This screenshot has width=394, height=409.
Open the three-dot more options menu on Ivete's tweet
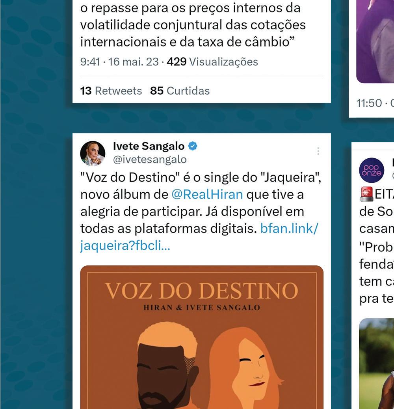(318, 151)
